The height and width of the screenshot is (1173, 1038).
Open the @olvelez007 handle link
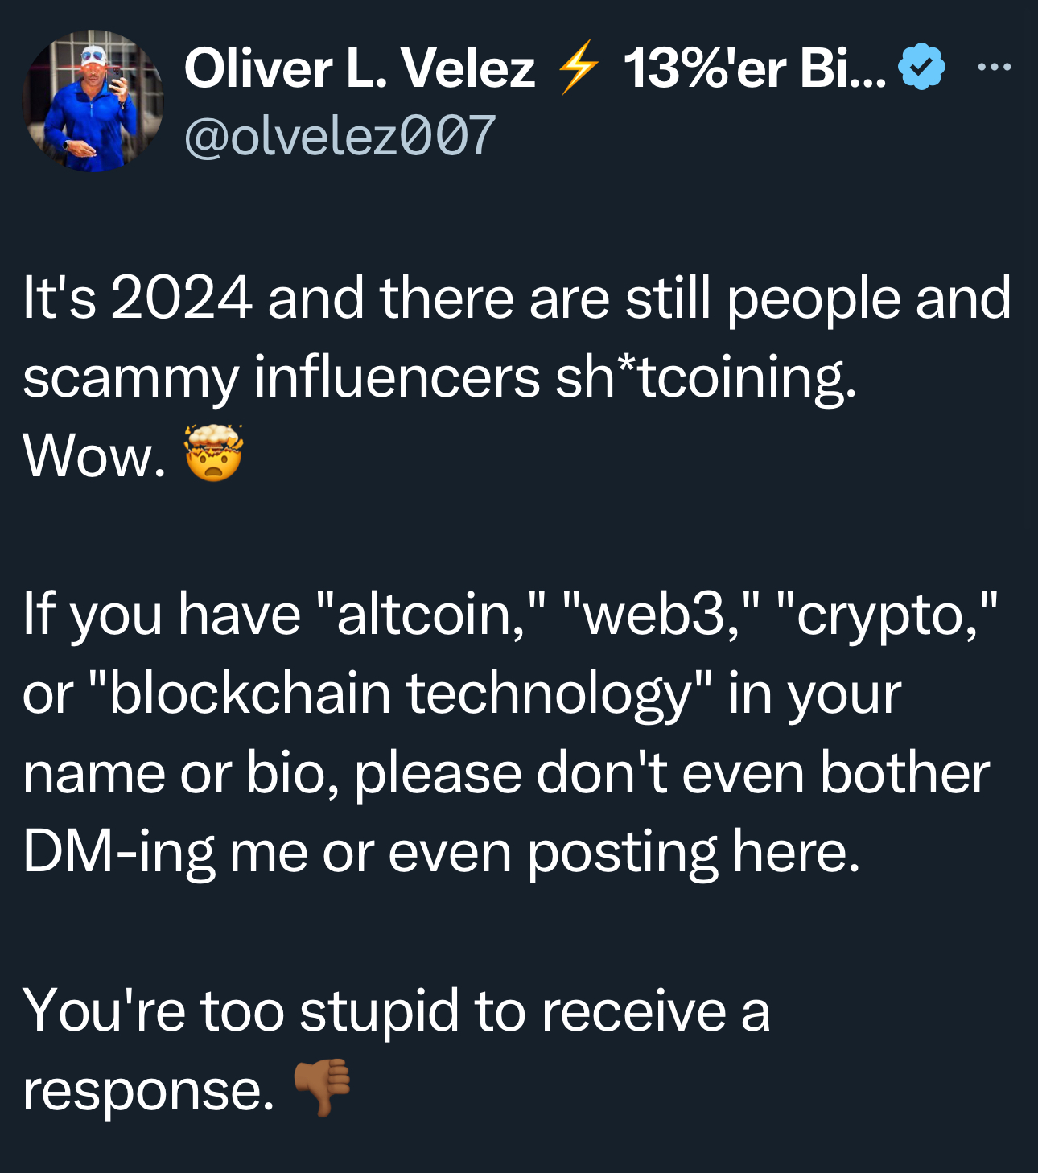coord(340,135)
